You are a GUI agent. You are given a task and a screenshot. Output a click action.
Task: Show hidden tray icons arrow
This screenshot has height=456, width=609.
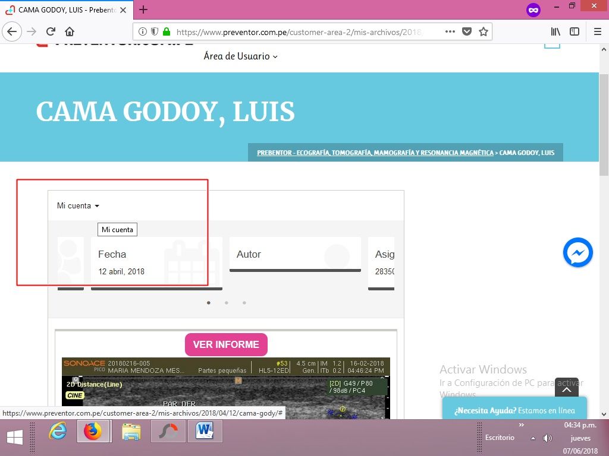click(x=533, y=438)
